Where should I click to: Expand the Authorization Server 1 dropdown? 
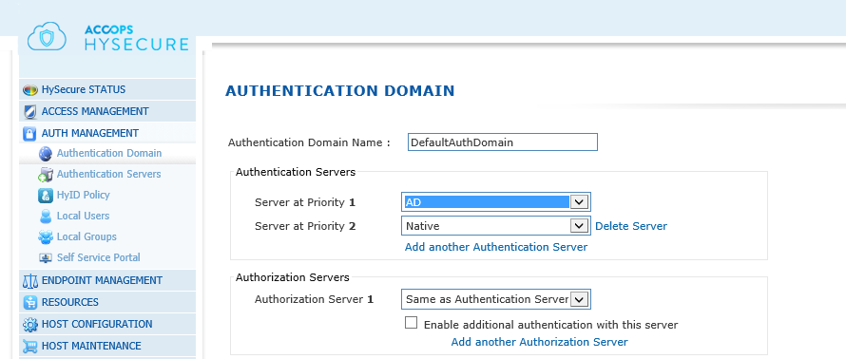pos(496,299)
